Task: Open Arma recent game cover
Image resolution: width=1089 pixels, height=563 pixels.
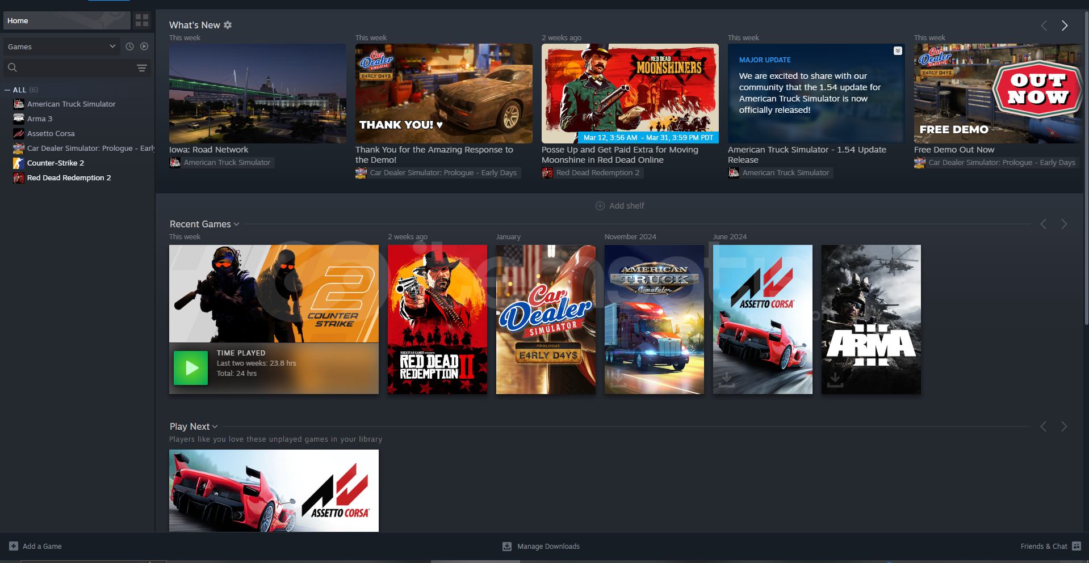Action: tap(871, 319)
